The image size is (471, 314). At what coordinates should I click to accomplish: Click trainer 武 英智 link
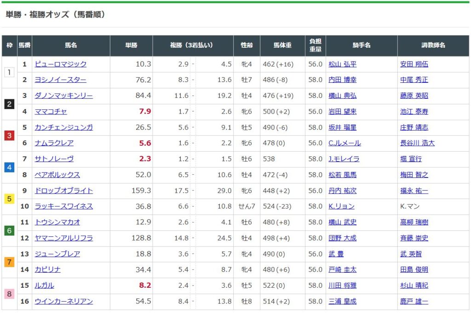click(x=411, y=254)
